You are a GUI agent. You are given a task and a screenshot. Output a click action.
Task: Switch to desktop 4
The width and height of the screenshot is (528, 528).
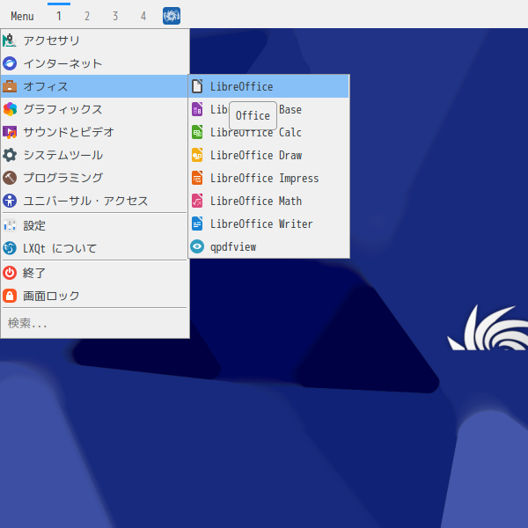coord(143,16)
